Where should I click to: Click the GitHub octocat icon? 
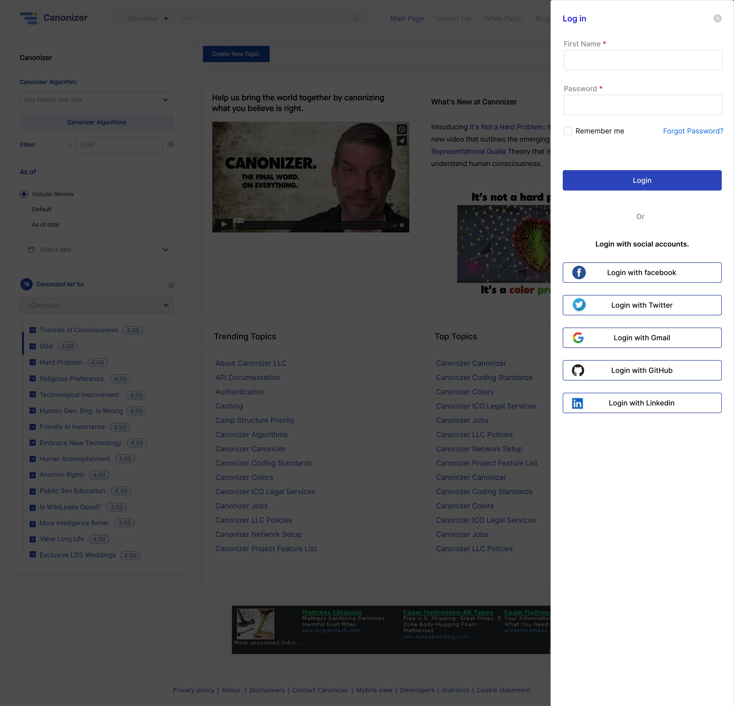(578, 370)
